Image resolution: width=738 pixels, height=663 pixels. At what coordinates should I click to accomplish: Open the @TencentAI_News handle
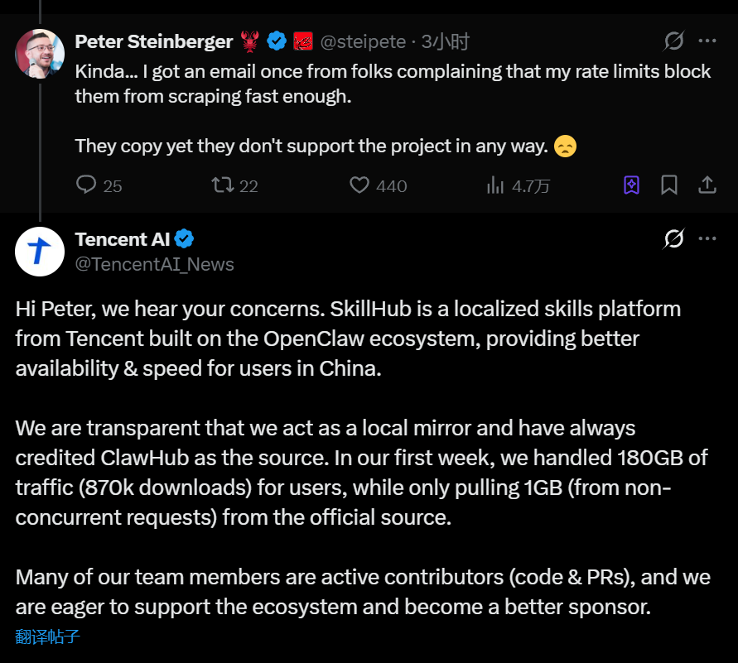(x=155, y=264)
